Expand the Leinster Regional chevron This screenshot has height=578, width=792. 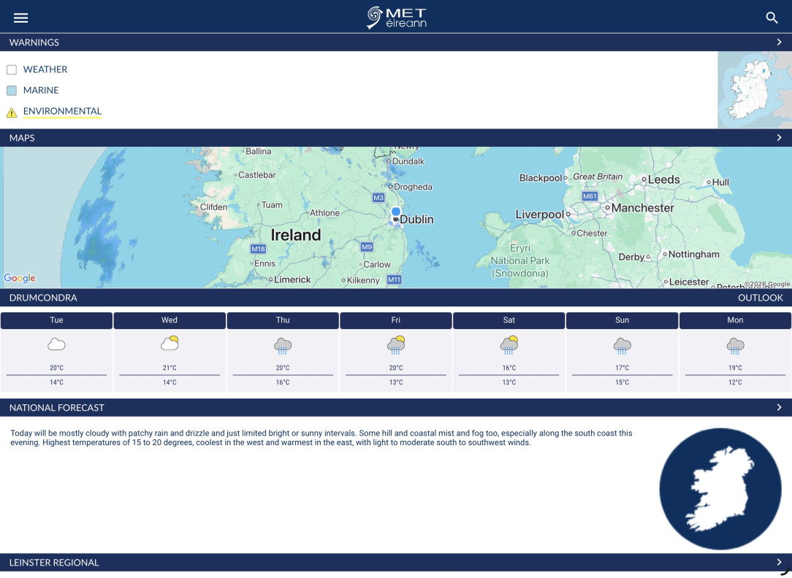tap(779, 563)
